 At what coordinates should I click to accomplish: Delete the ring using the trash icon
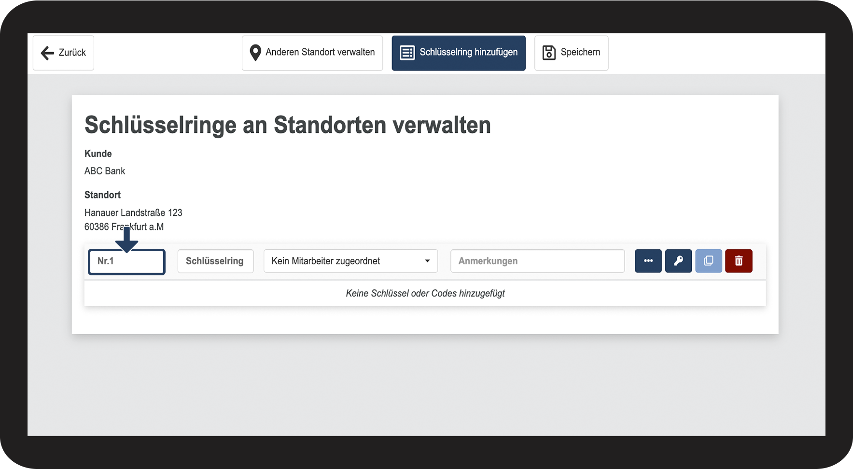[739, 261]
